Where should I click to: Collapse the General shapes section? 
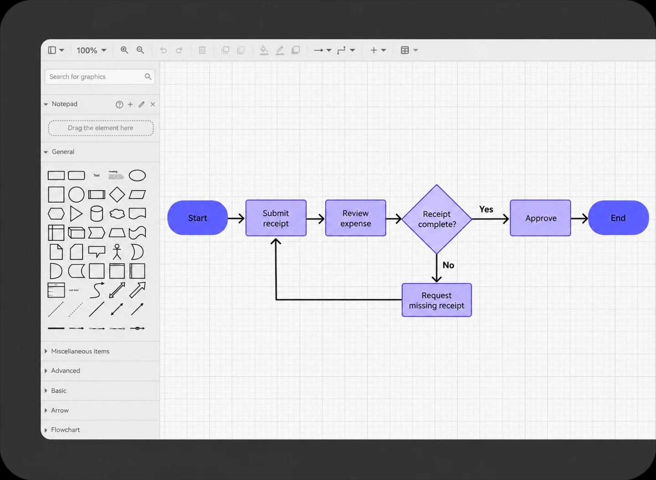tap(46, 152)
